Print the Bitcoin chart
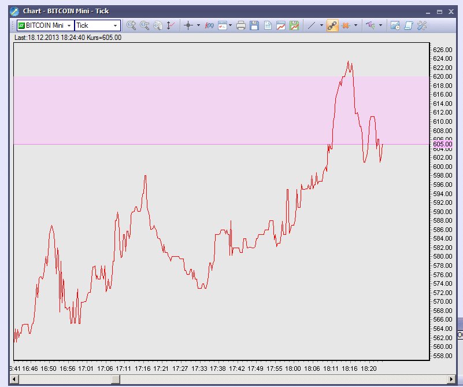The height and width of the screenshot is (387, 463). coord(241,25)
